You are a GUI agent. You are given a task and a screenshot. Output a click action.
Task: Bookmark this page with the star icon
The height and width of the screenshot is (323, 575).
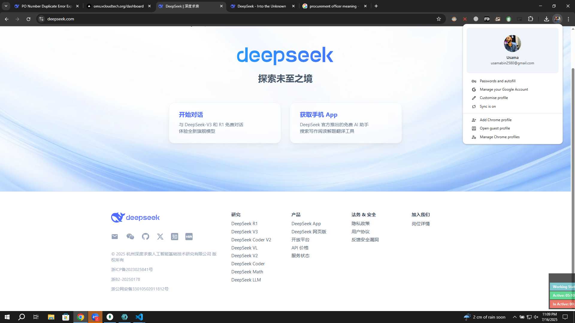[439, 19]
